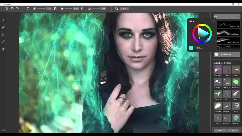Select the Fabric Fantasy brush pack
The width and height of the screenshot is (242, 136).
[228, 41]
